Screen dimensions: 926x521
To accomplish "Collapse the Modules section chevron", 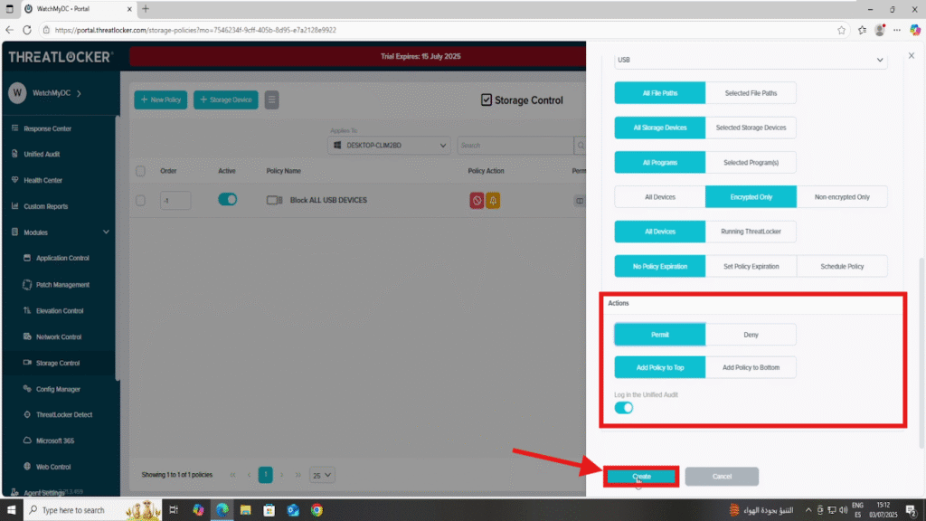I will point(107,232).
